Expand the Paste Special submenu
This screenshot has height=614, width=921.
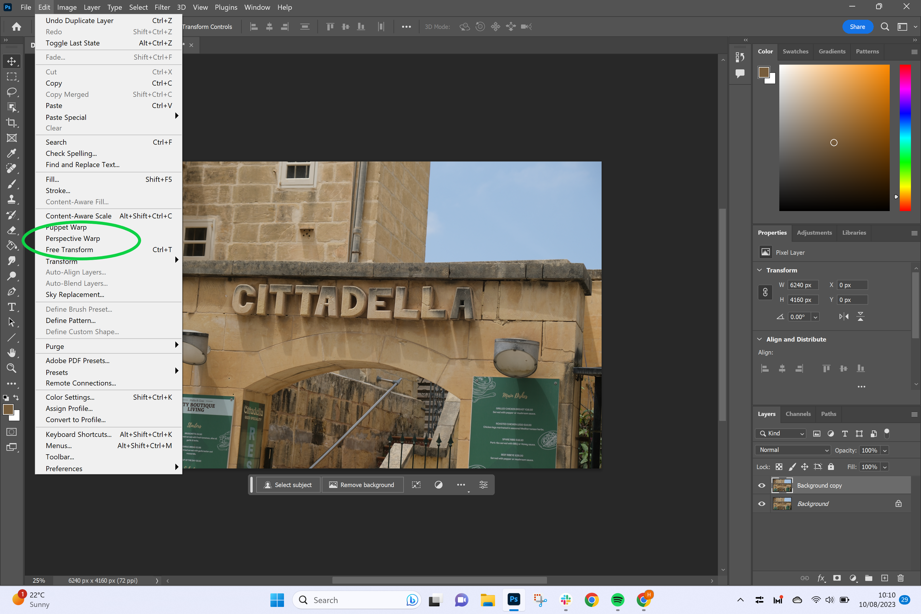(x=108, y=117)
